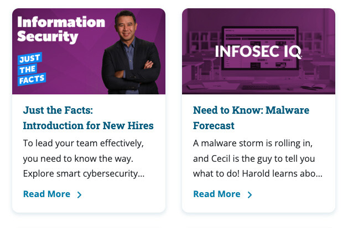Click the "Information Security" heading in the banner

coord(61,30)
